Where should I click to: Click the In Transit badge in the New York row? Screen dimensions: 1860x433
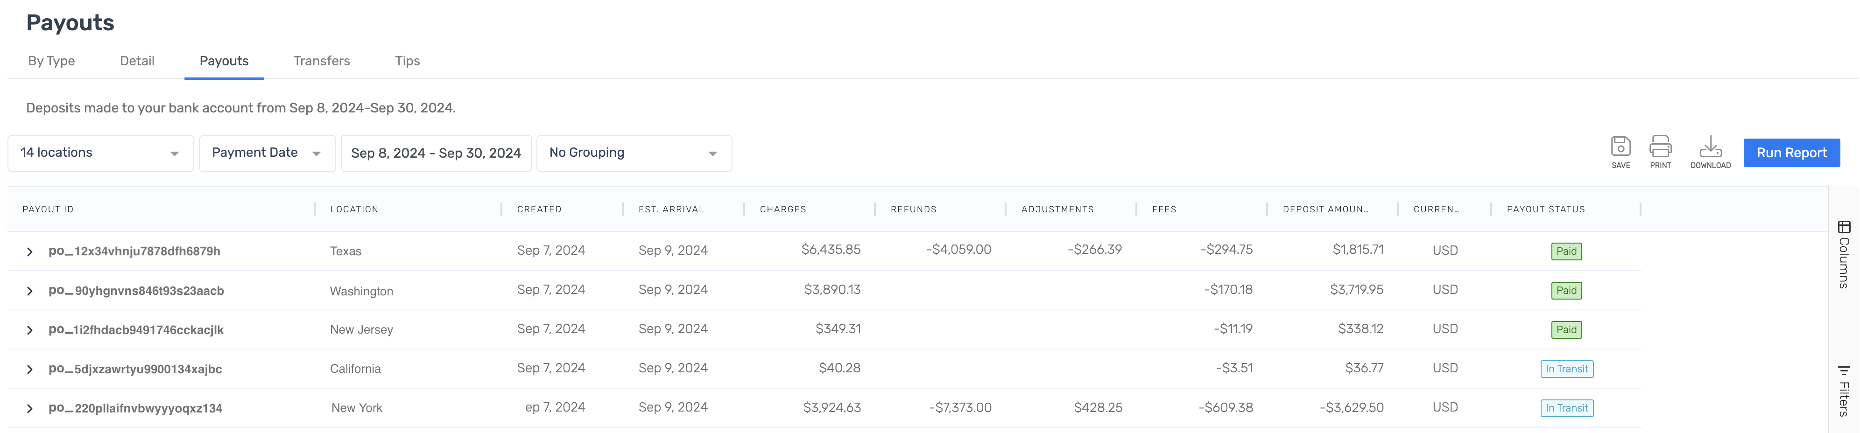(x=1566, y=408)
